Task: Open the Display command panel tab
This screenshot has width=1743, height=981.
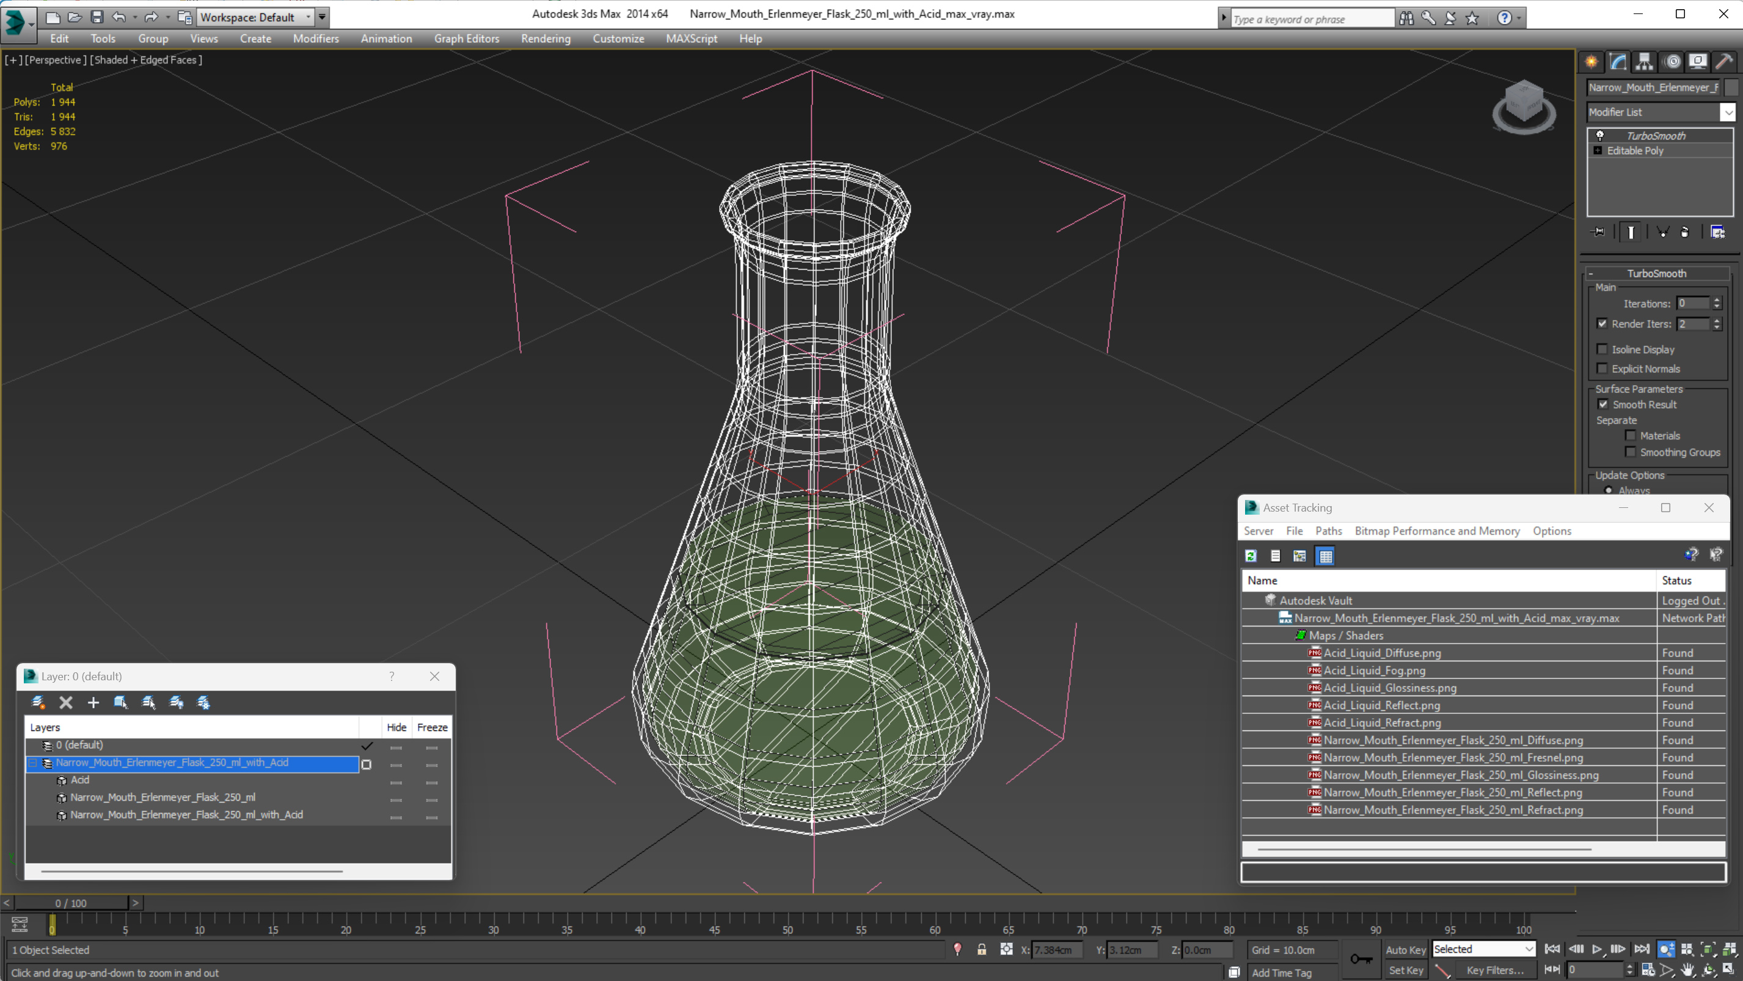Action: pyautogui.click(x=1698, y=62)
